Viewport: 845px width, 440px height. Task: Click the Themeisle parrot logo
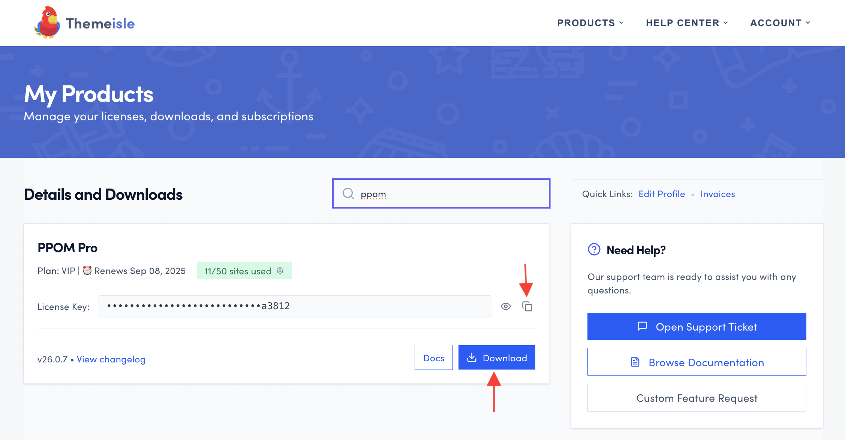pyautogui.click(x=47, y=22)
